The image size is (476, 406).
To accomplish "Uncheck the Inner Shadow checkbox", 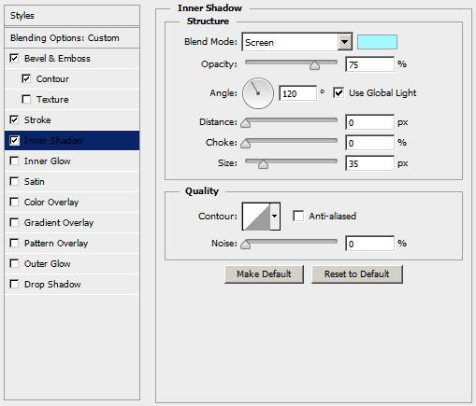I will [14, 140].
